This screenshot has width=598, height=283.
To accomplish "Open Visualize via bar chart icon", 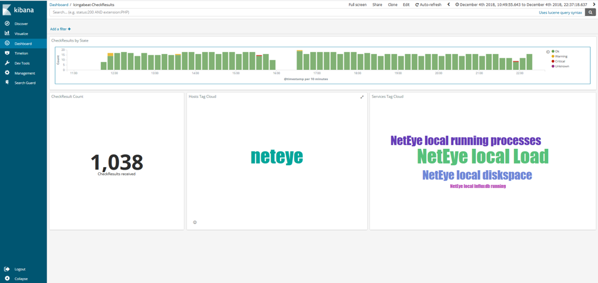I will click(x=7, y=34).
